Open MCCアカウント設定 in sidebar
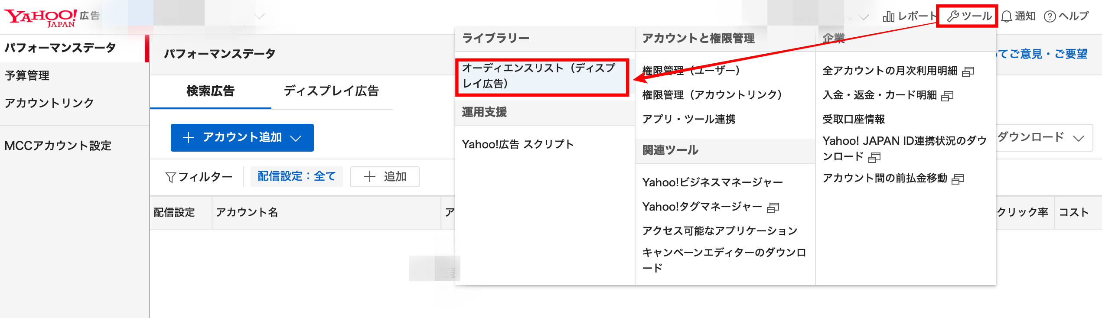 pyautogui.click(x=58, y=146)
